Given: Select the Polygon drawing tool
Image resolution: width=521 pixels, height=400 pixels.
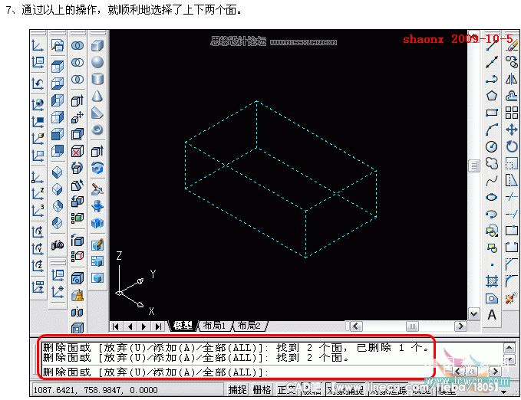Looking at the screenshot, I should (x=492, y=96).
